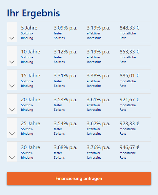Expand the 30 Jahre offer chevron
The width and height of the screenshot is (158, 195).
12,158
